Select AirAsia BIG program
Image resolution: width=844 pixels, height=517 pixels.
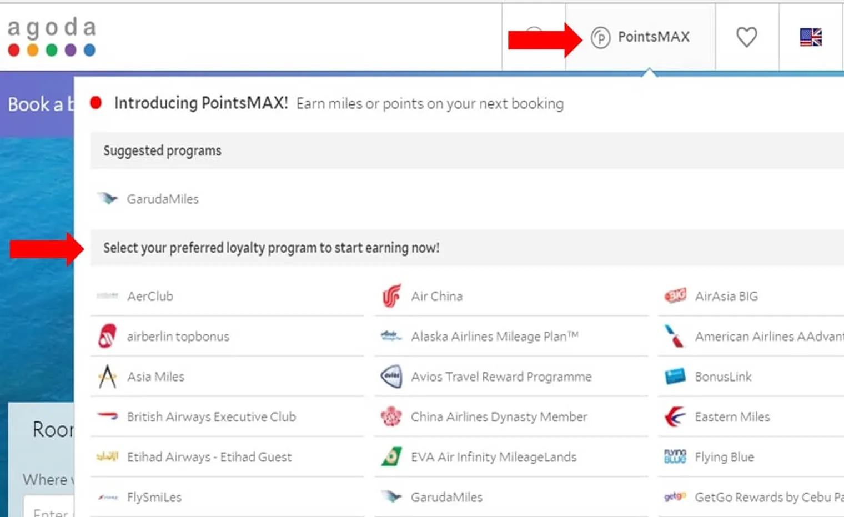[x=726, y=296]
